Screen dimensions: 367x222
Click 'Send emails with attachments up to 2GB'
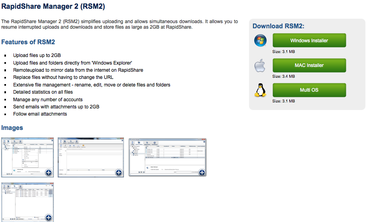pos(56,107)
